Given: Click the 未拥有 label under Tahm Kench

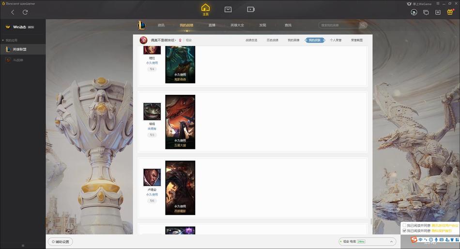Looking at the screenshot, I should [x=152, y=129].
